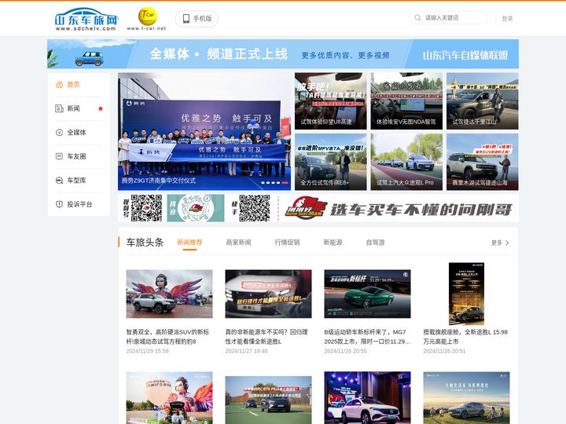Click the active red carousel indicator dot
The height and width of the screenshot is (424, 566).
[x=285, y=183]
